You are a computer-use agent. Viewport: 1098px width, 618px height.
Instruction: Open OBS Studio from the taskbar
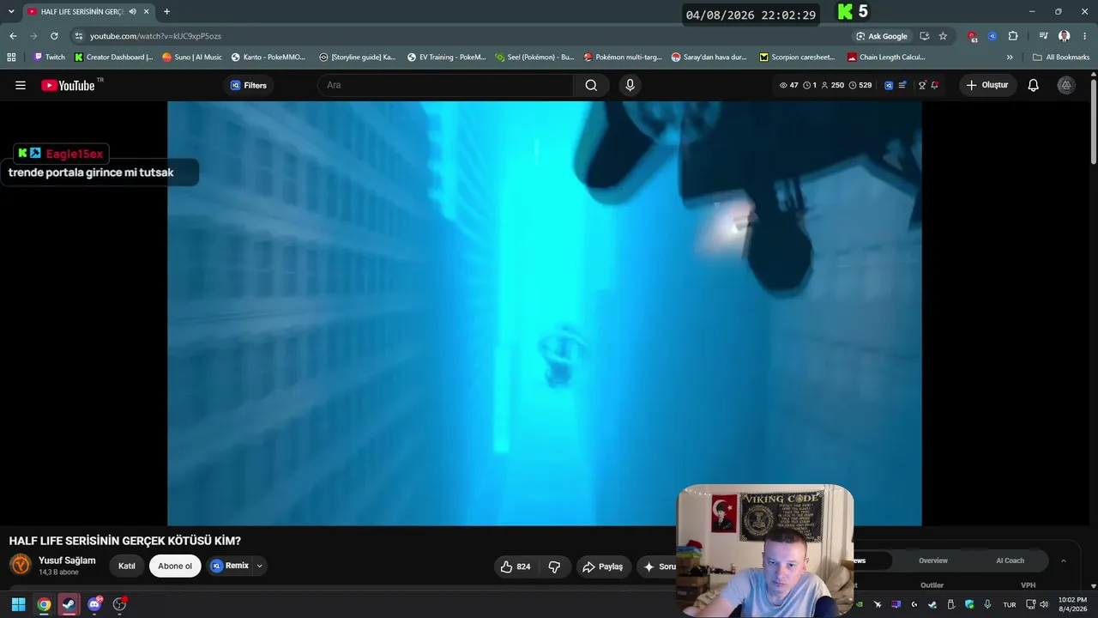(x=119, y=604)
